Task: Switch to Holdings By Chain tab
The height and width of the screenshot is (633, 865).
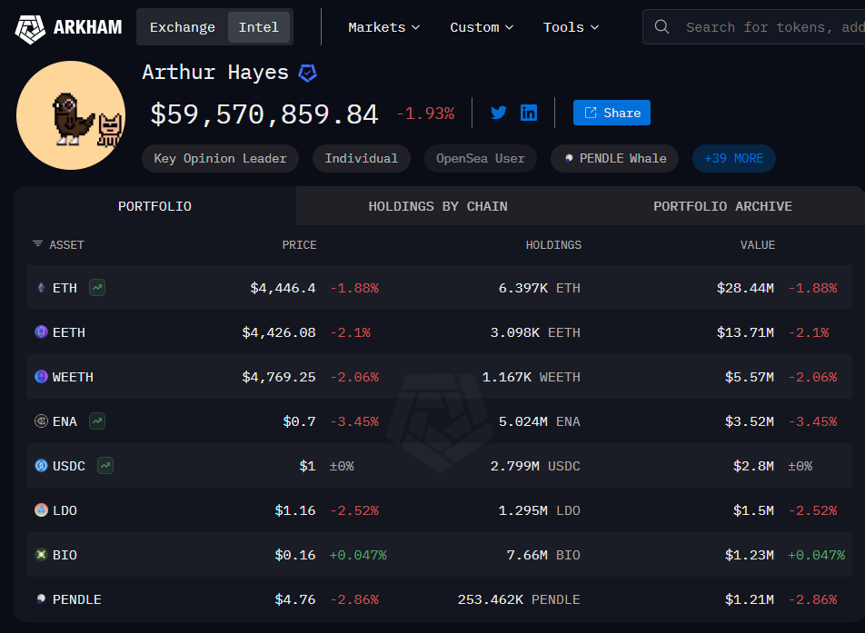Action: [438, 206]
